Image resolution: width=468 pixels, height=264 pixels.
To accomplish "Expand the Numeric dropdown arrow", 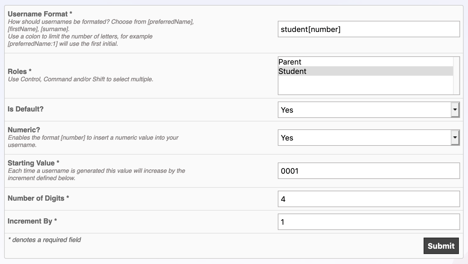I will pos(455,138).
